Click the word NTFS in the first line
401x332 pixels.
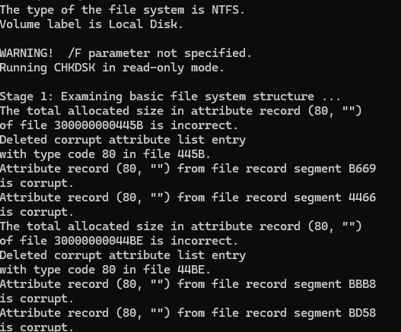click(x=225, y=10)
